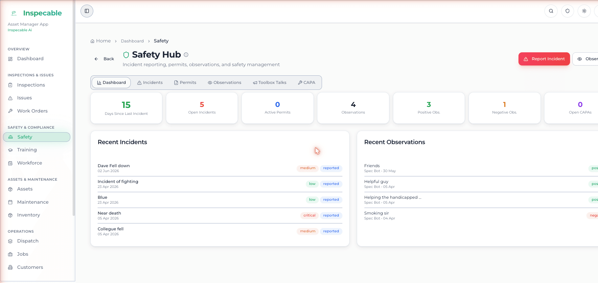Open the Open Incidents stat card

coord(202,108)
